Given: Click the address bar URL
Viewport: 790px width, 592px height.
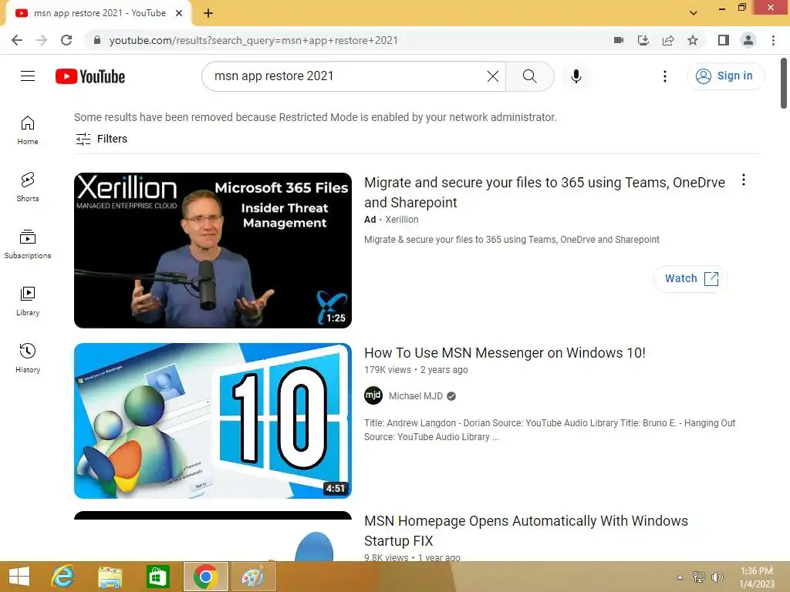Looking at the screenshot, I should [x=253, y=40].
